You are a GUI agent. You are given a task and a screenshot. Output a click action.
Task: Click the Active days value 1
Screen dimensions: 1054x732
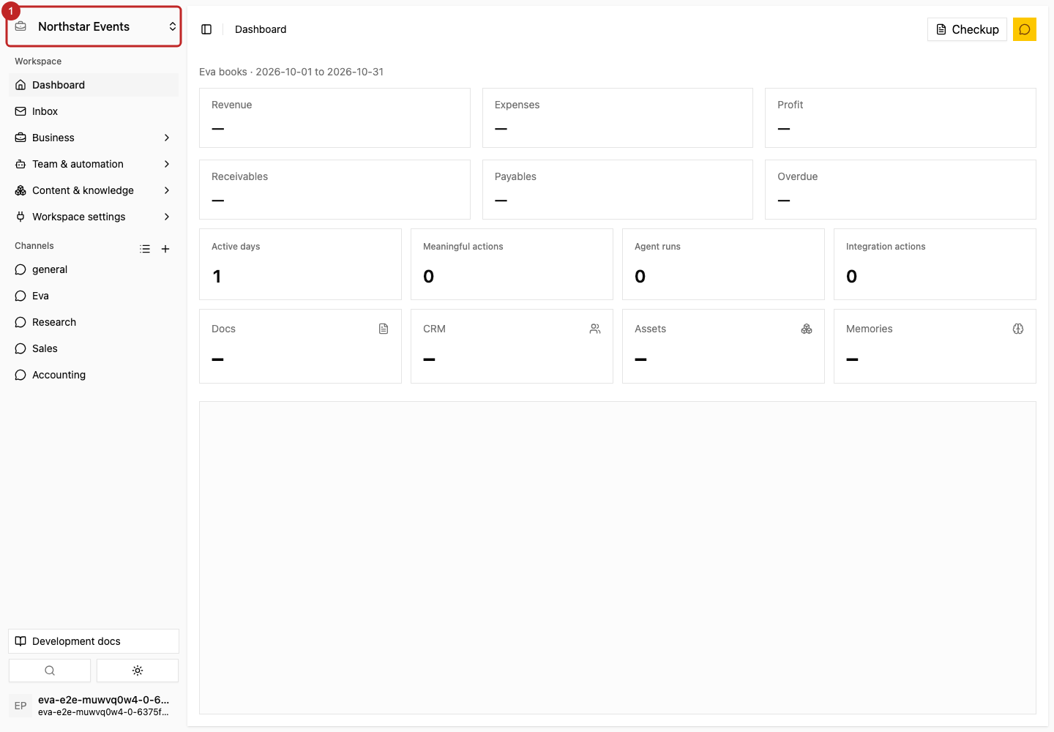(217, 277)
